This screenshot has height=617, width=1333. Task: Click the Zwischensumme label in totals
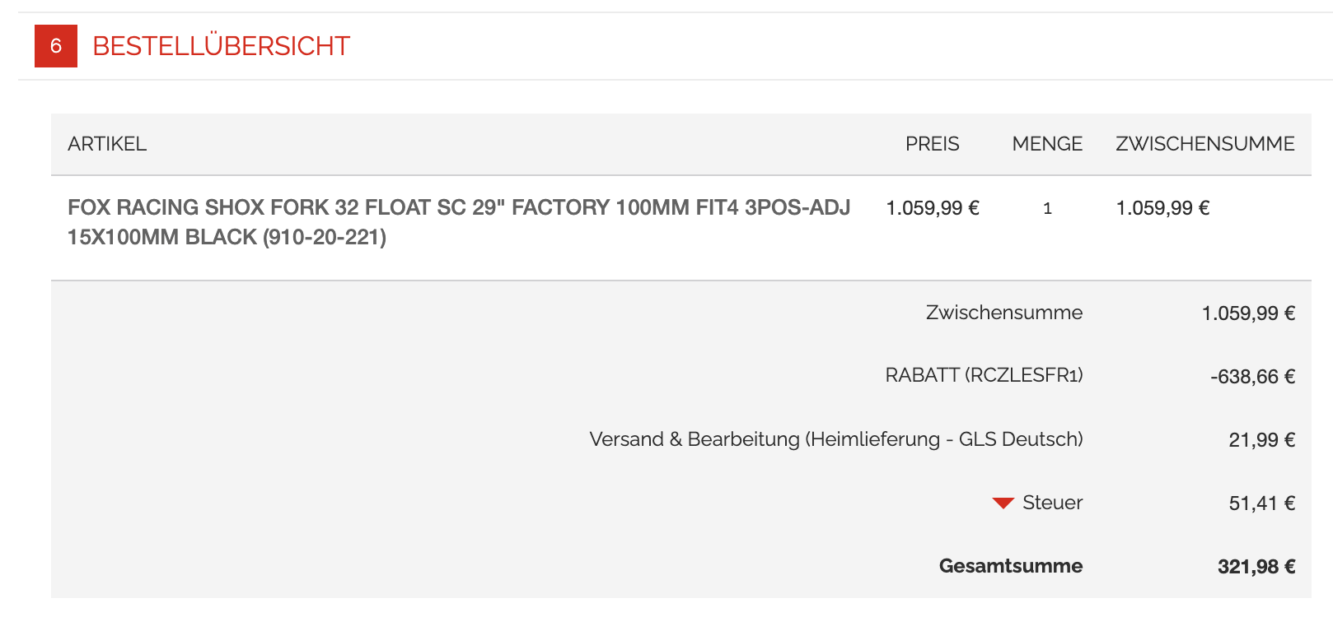click(x=1004, y=313)
